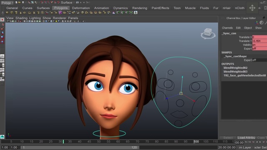Open the nCloth shelf tab

click(x=239, y=8)
